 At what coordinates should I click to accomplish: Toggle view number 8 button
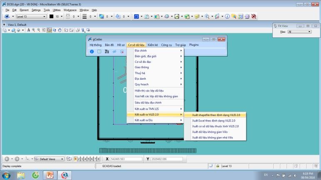pyautogui.click(x=99, y=159)
